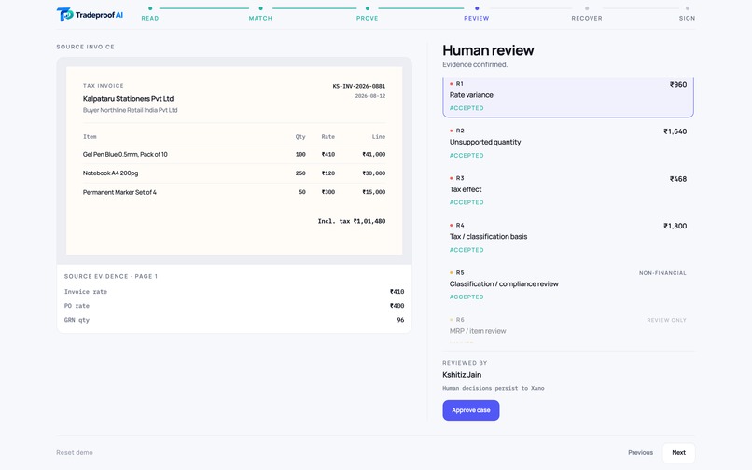Go to the PROVE step
Image resolution: width=752 pixels, height=470 pixels.
tap(368, 14)
